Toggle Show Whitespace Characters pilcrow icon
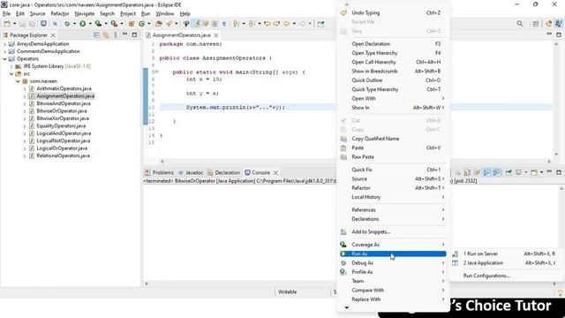 pyautogui.click(x=224, y=24)
